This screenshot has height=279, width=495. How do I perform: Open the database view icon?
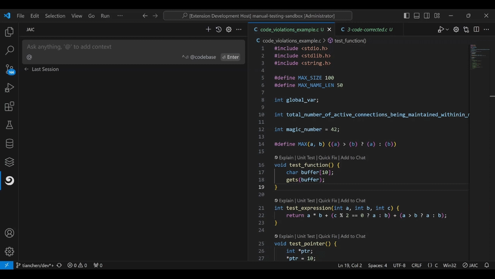pos(9,143)
